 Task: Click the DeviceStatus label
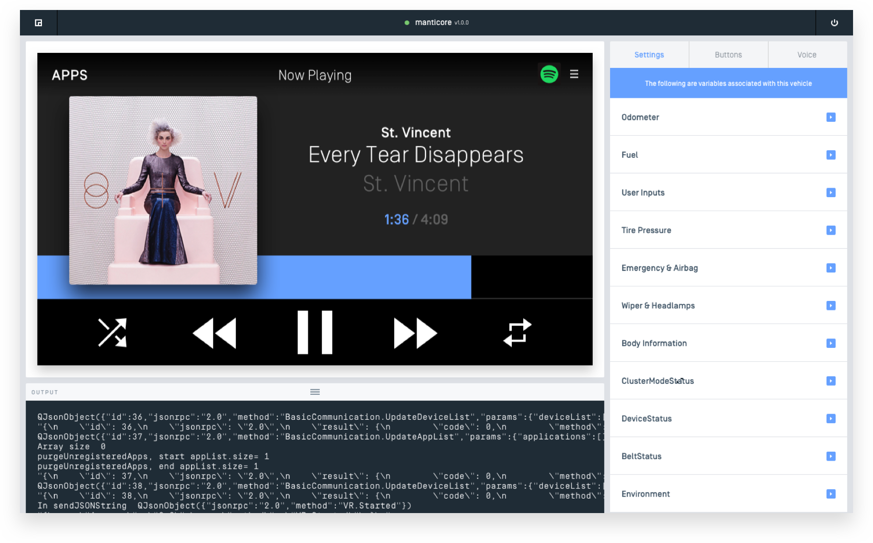coord(647,419)
